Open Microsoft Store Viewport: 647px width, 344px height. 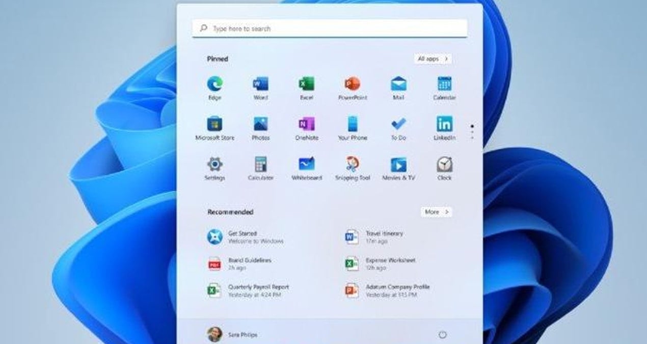click(x=215, y=125)
